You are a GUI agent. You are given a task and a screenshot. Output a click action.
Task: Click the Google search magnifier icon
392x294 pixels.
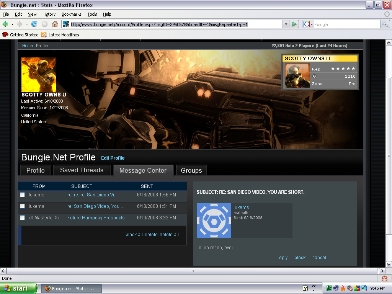[385, 24]
